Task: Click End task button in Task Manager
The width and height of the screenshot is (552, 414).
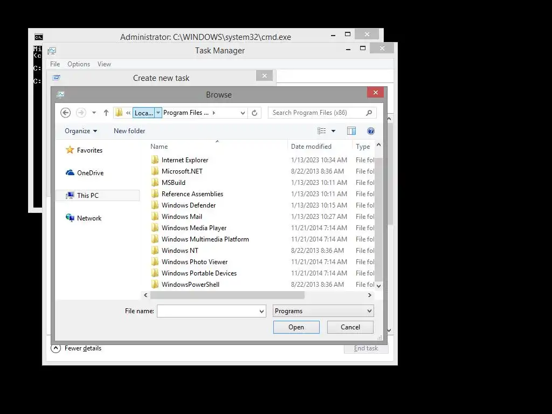Action: (x=366, y=348)
